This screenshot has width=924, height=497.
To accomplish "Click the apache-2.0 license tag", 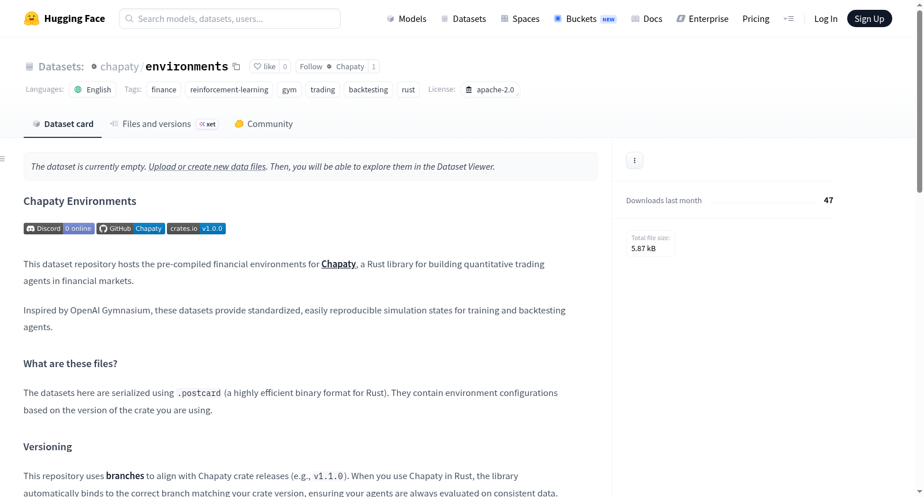I will pos(490,89).
